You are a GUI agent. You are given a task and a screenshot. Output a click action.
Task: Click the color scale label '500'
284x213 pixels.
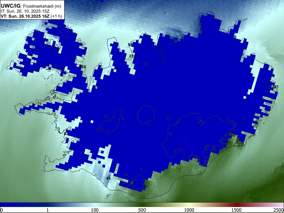142,210
